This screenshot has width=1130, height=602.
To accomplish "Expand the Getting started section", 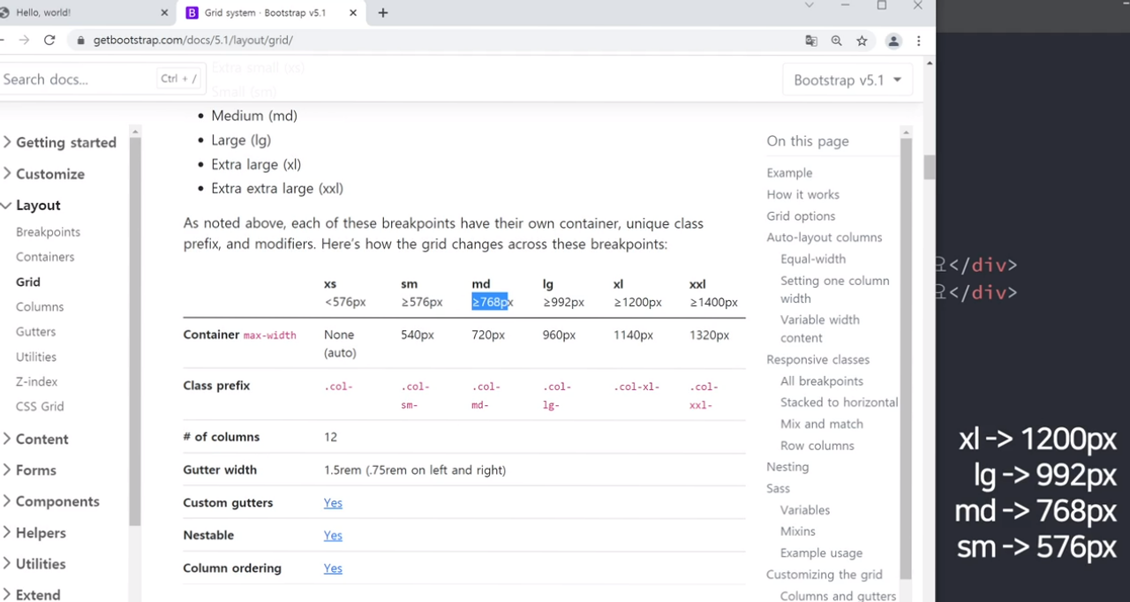I will pyautogui.click(x=59, y=143).
